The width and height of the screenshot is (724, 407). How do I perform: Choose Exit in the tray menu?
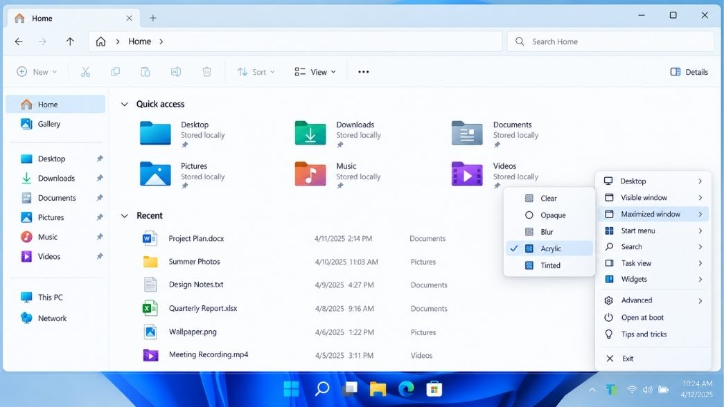[x=653, y=359]
